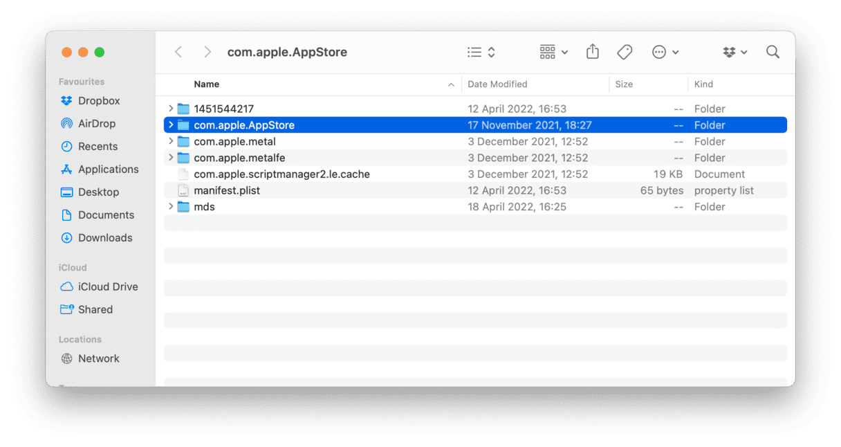Expand the mds folder
Screen dimensions: 841x447
pos(171,207)
